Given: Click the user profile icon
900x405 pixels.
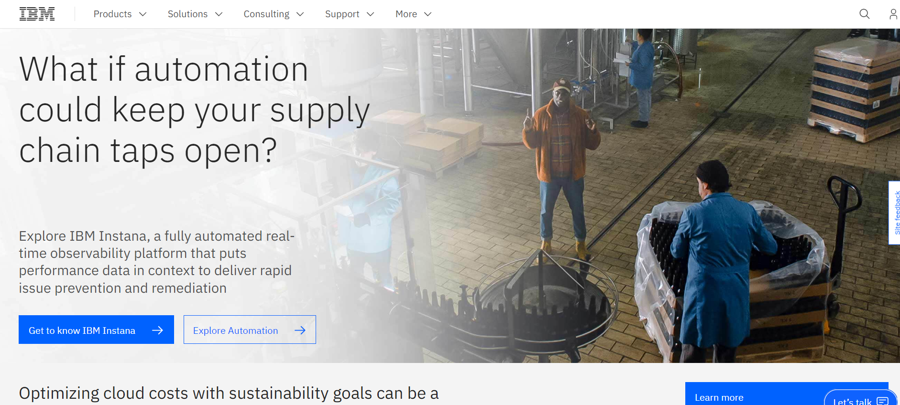Looking at the screenshot, I should point(892,14).
